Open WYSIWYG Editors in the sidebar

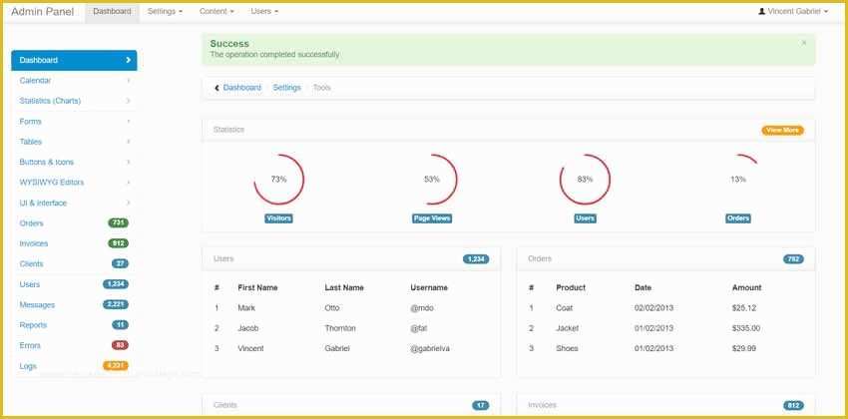[74, 183]
